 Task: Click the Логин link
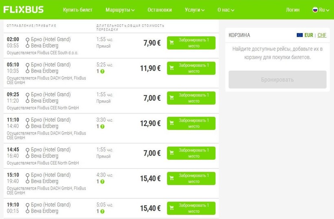pos(293,10)
